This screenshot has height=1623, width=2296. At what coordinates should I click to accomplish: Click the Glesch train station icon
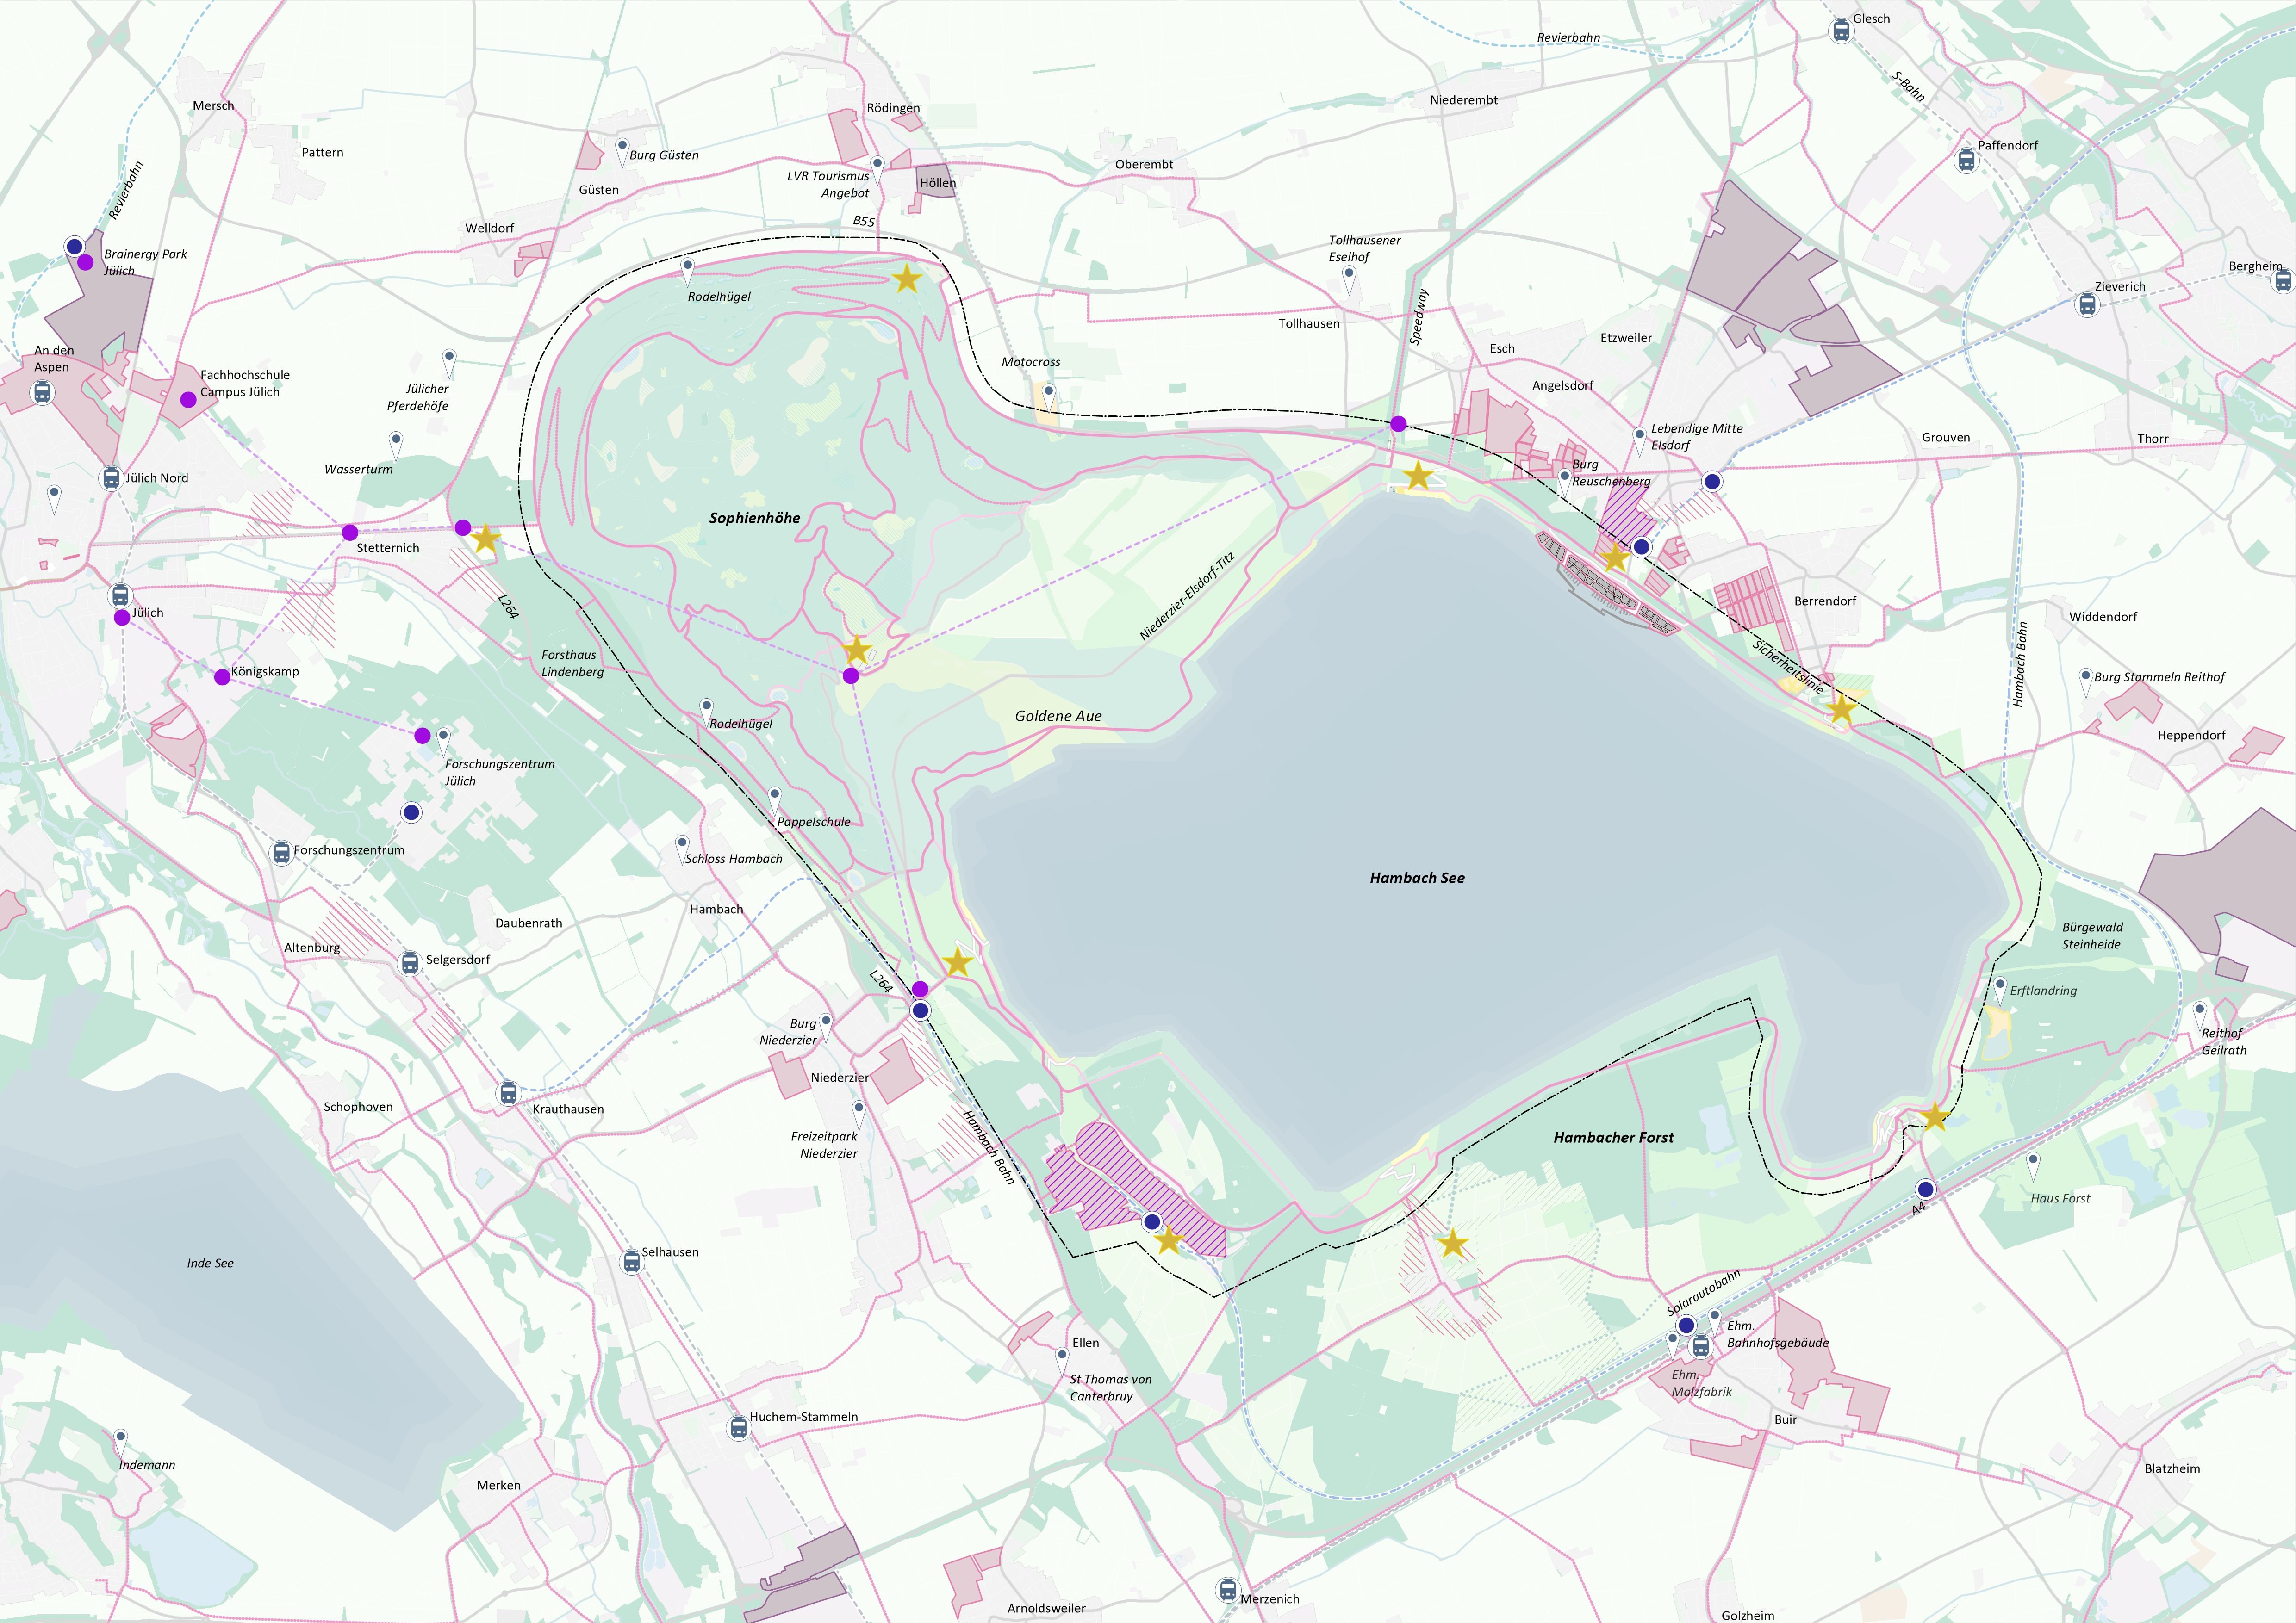[1840, 31]
